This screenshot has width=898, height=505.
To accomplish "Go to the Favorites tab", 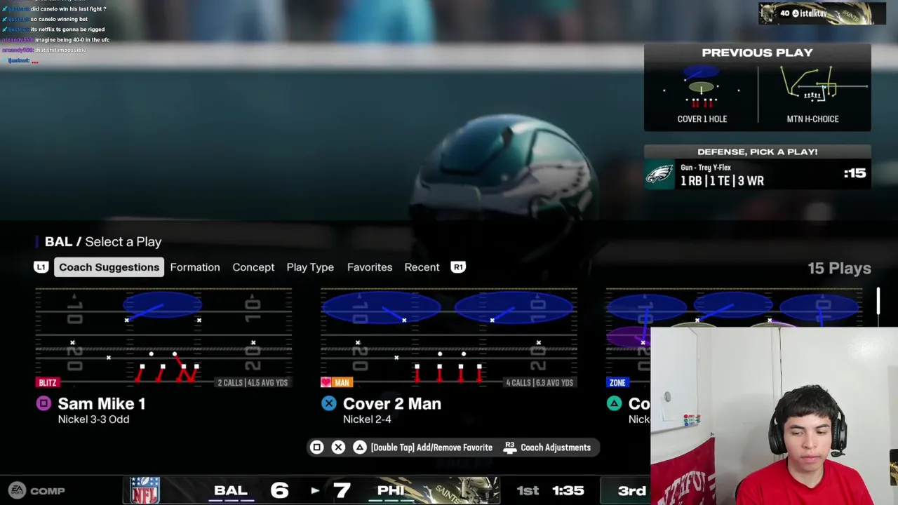I will pyautogui.click(x=370, y=267).
